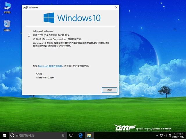Open the taskbar clock showing 17:14:55
The height and width of the screenshot is (139, 186).
[178, 136]
